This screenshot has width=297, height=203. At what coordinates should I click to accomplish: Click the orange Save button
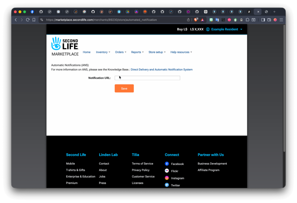point(124,88)
